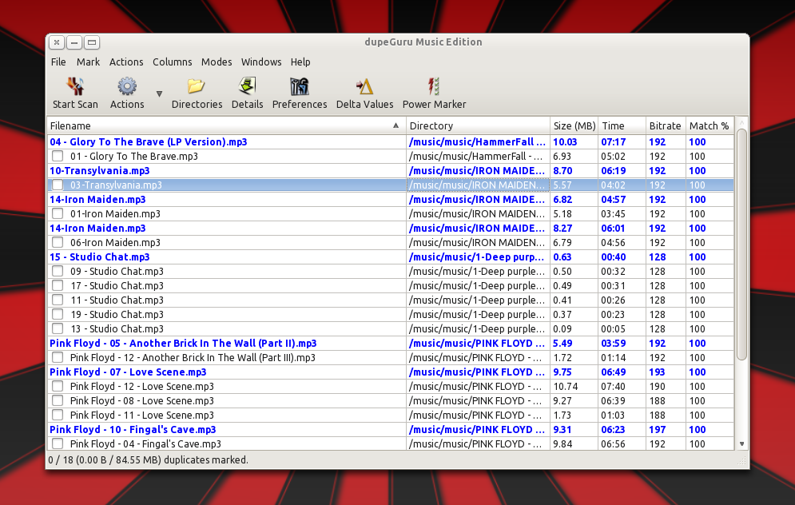Mark checkbox for 01-Iron Maiden.mp3

[58, 213]
